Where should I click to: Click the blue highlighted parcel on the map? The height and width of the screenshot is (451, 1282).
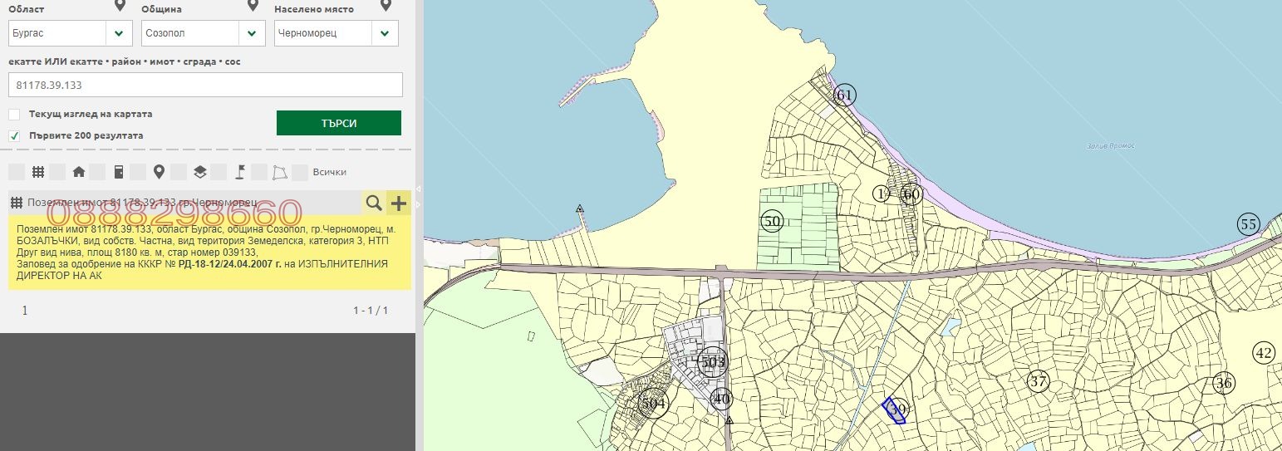[x=894, y=411]
